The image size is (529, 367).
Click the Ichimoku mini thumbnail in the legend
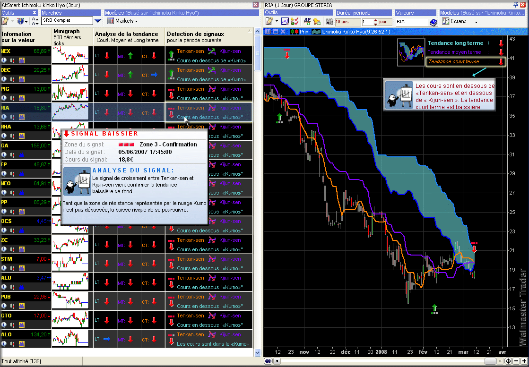pyautogui.click(x=411, y=52)
